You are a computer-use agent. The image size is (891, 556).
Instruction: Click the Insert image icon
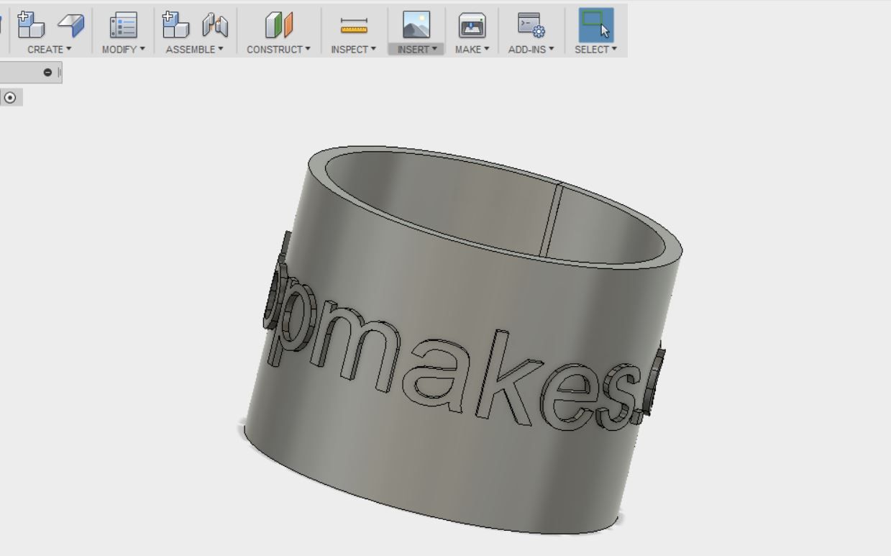pyautogui.click(x=416, y=22)
